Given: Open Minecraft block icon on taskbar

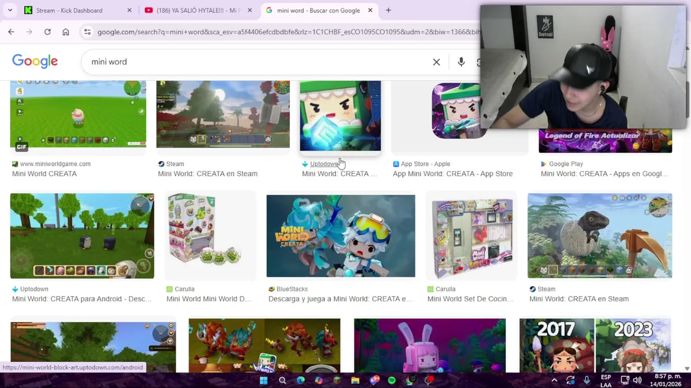Looking at the screenshot, I should [x=337, y=380].
